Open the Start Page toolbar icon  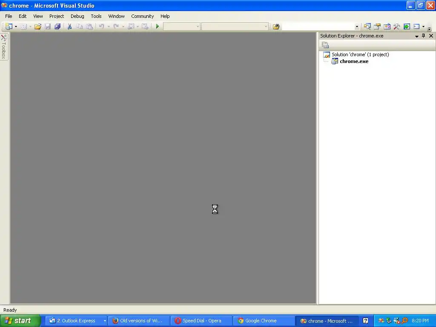click(407, 26)
